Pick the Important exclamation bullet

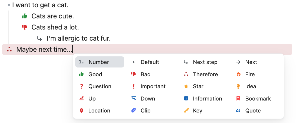point(152,86)
